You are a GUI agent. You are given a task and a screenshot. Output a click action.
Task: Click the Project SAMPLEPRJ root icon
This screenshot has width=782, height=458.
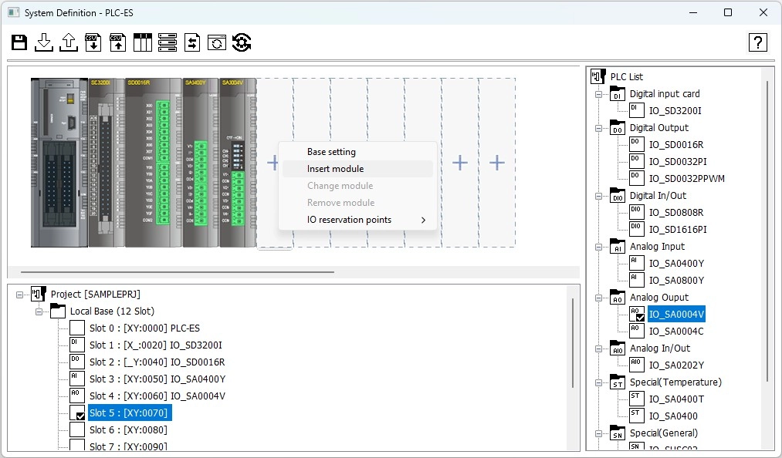click(x=39, y=294)
